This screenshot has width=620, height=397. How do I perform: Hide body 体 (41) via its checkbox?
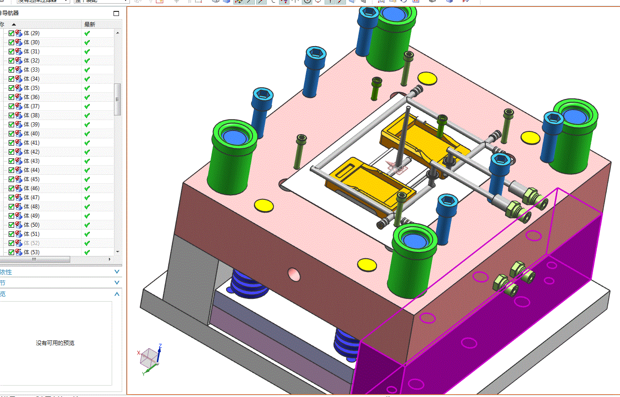click(x=11, y=143)
